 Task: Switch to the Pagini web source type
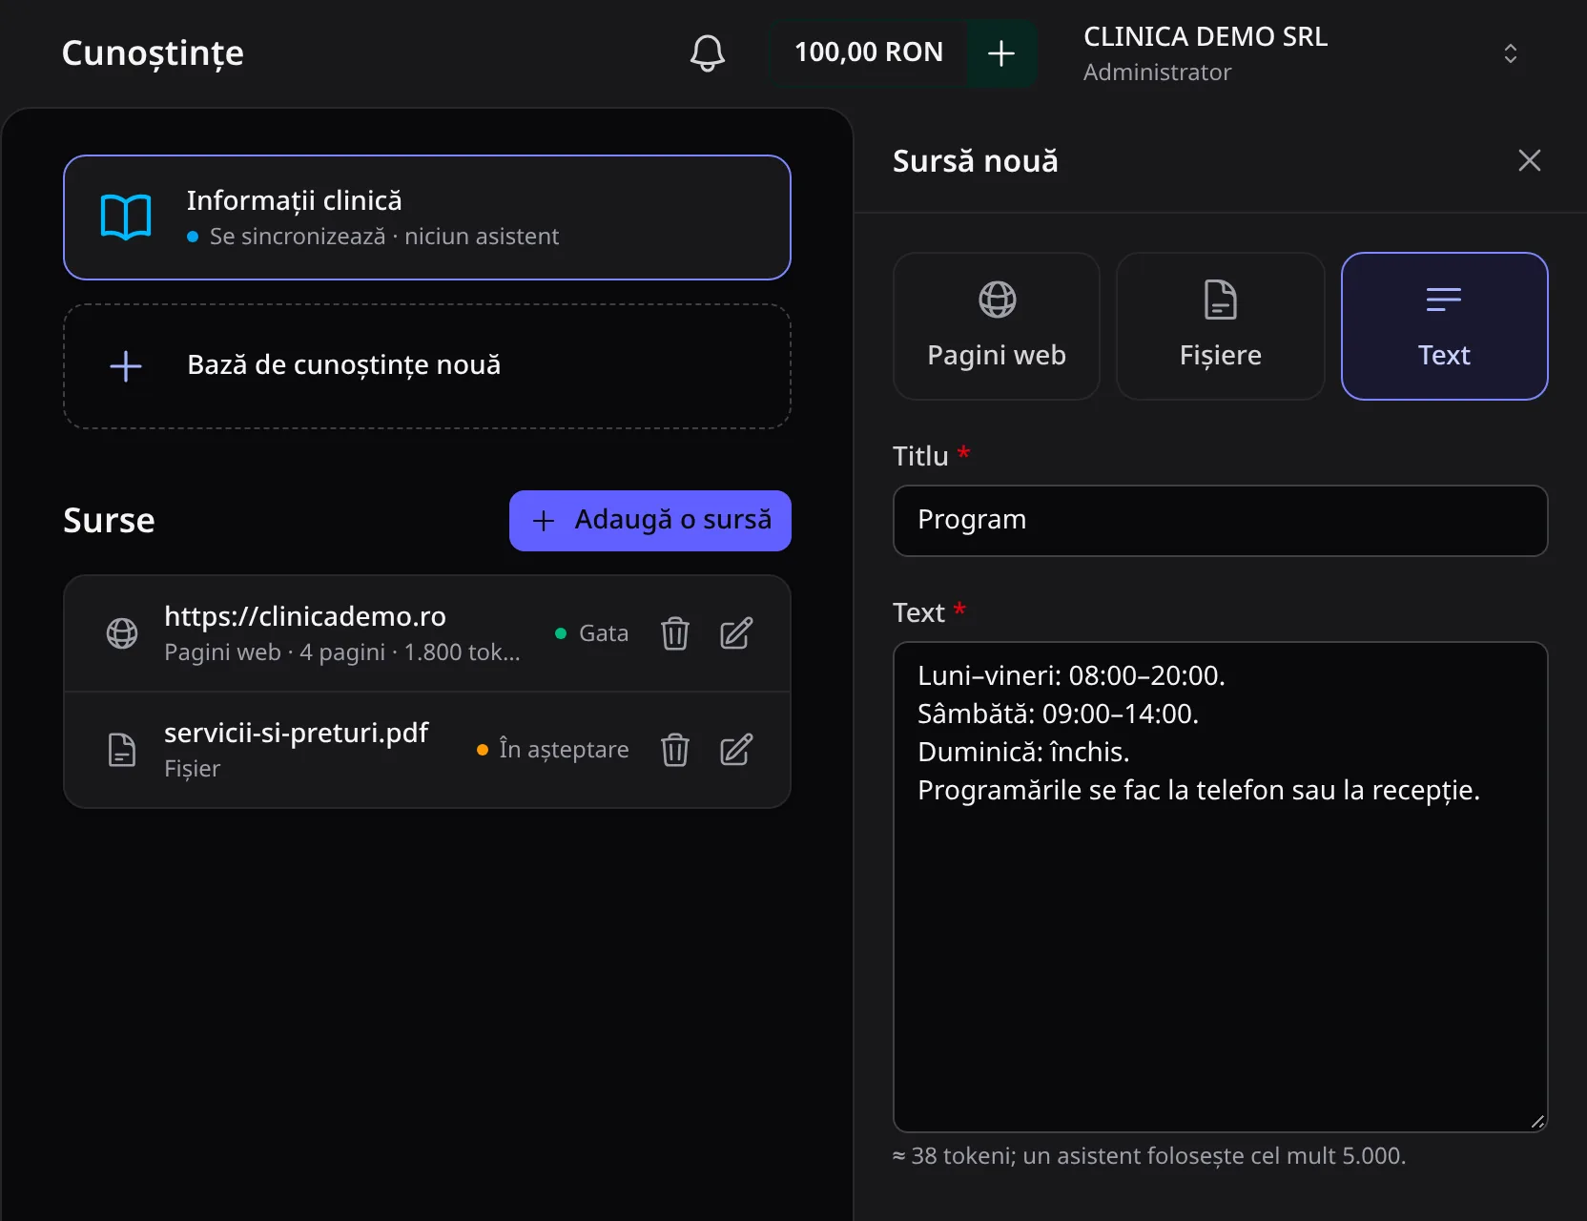[997, 326]
